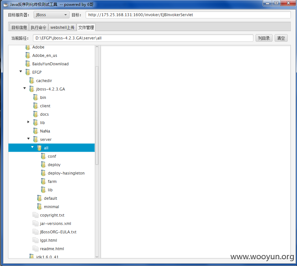Open the target server JBoss dropdown
297x266 pixels.
51,15
